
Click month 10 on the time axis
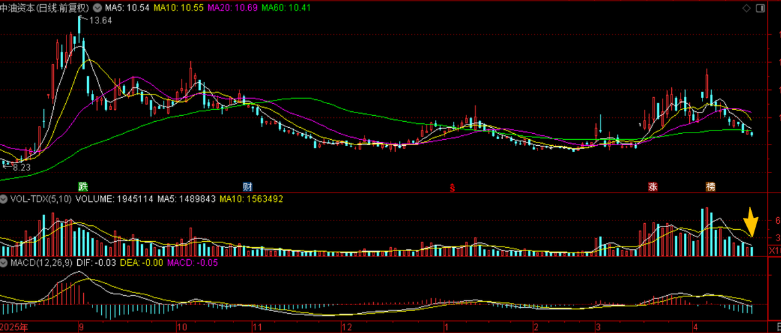pos(182,328)
